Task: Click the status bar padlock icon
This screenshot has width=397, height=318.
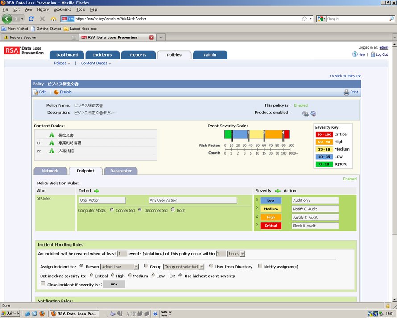Action: pyautogui.click(x=387, y=305)
